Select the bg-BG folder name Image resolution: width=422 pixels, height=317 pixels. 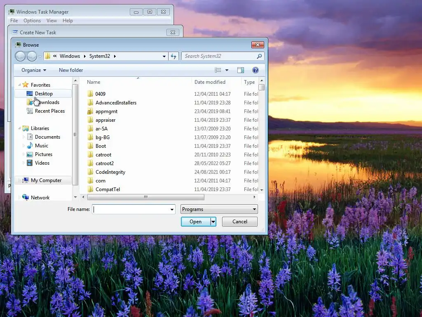pos(103,137)
